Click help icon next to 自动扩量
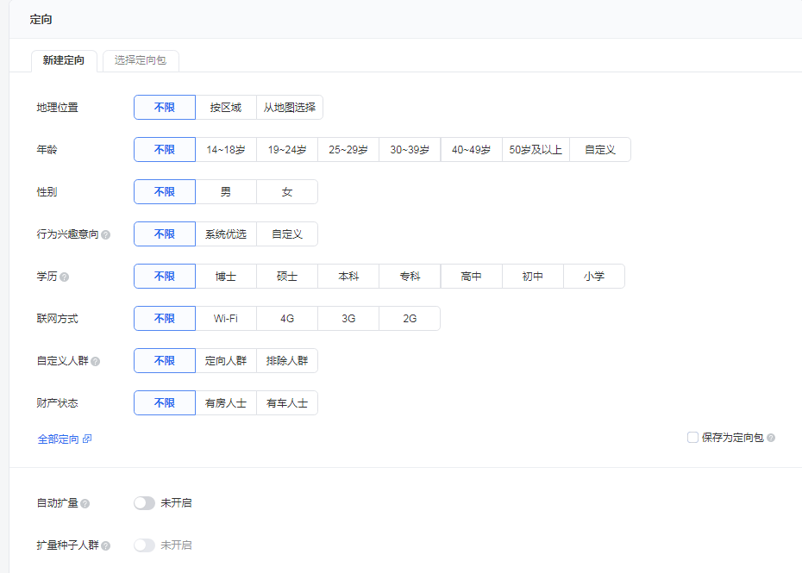Viewport: 802px width, 573px height. pos(85,503)
